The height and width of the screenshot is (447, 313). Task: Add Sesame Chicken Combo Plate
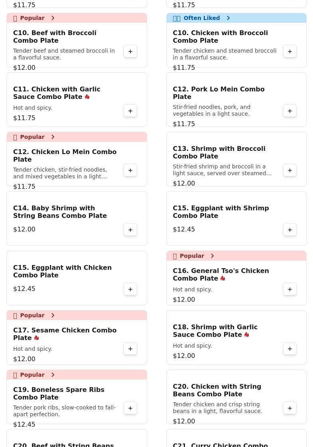pyautogui.click(x=130, y=349)
